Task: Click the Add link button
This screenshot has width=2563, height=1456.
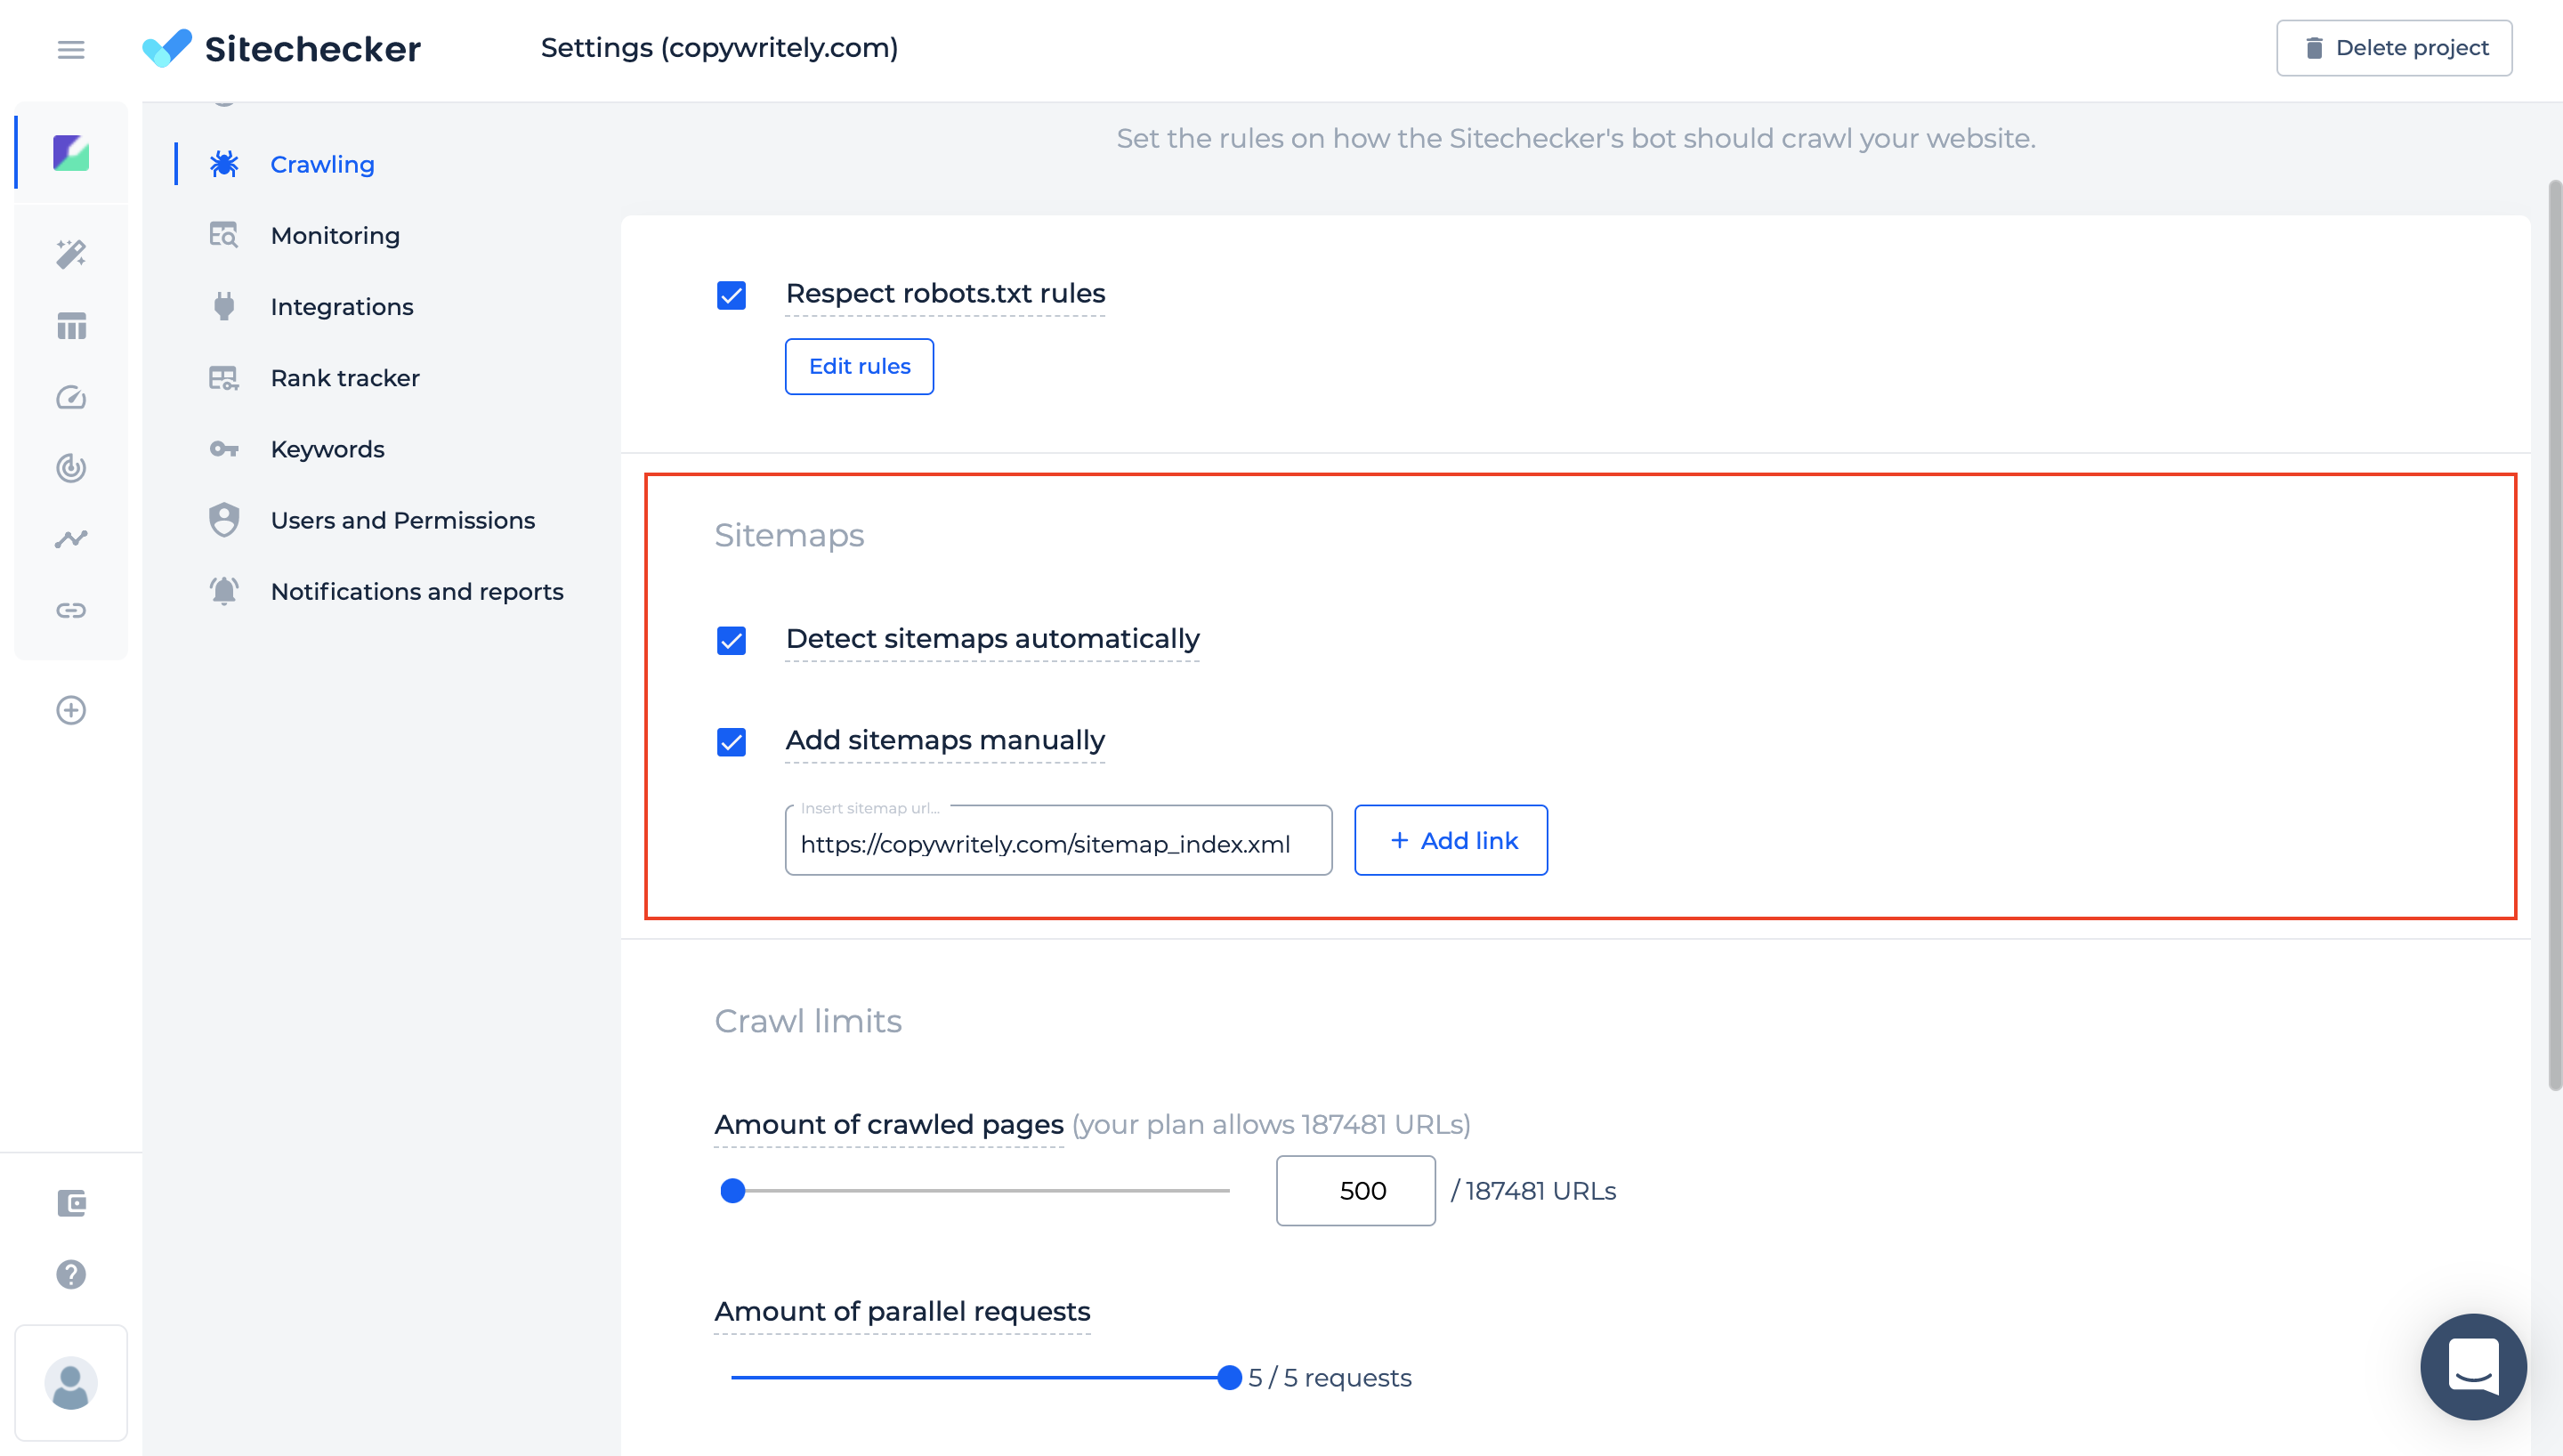Action: pyautogui.click(x=1451, y=838)
